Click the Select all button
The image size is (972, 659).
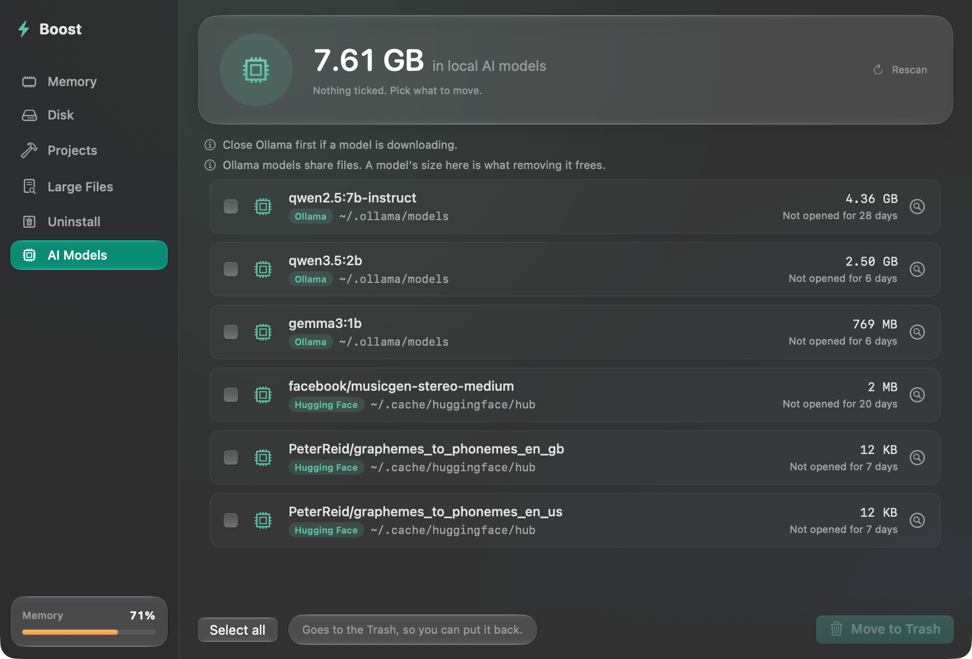(x=237, y=630)
